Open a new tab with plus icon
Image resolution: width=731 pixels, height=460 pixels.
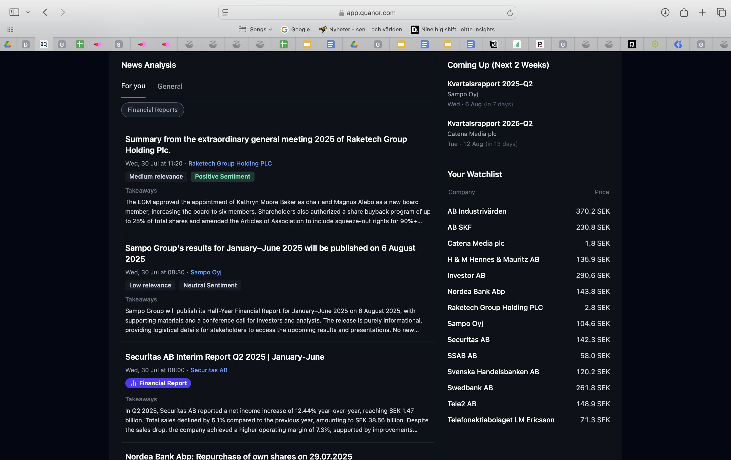pyautogui.click(x=702, y=13)
